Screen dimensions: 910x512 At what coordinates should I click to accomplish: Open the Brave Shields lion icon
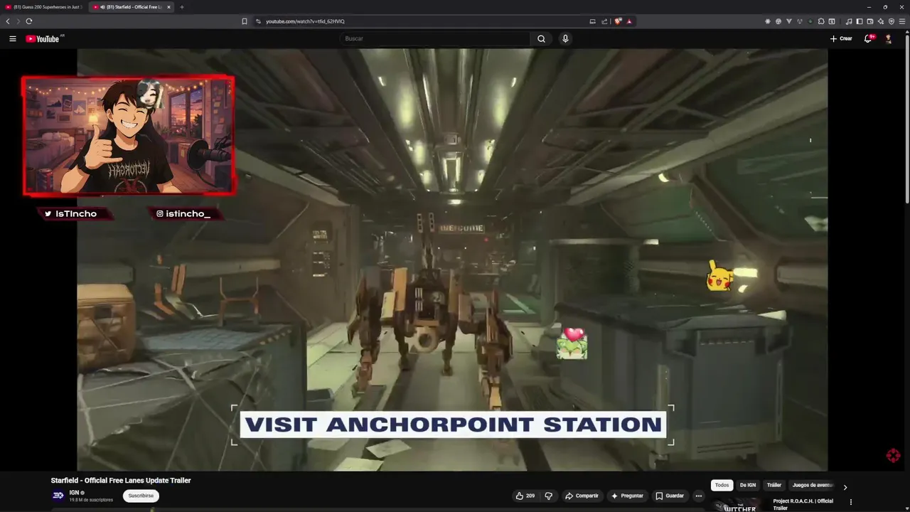pos(618,21)
